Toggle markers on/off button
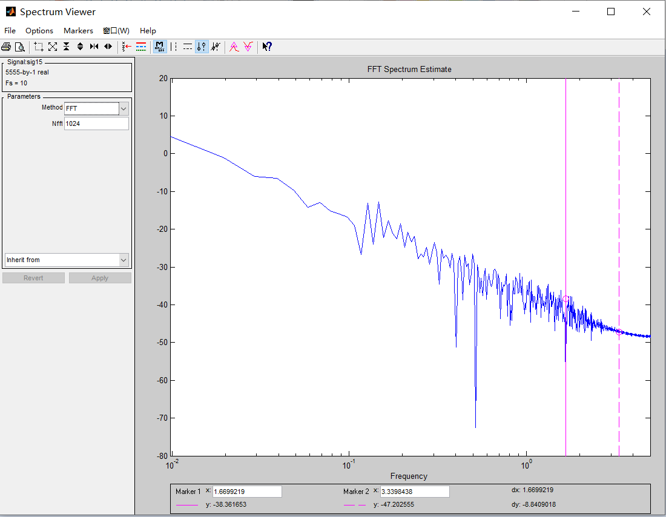Viewport: 666px width, 517px height. click(x=160, y=47)
